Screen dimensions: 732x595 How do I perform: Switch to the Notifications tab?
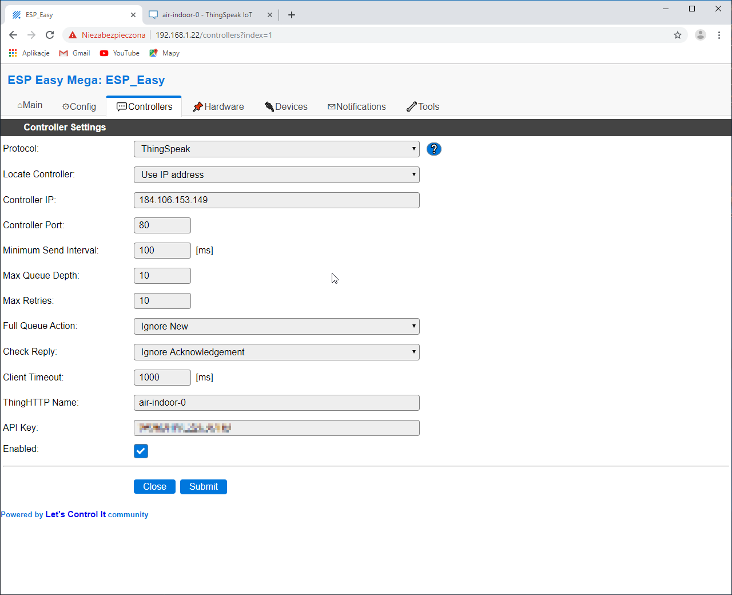(x=357, y=107)
